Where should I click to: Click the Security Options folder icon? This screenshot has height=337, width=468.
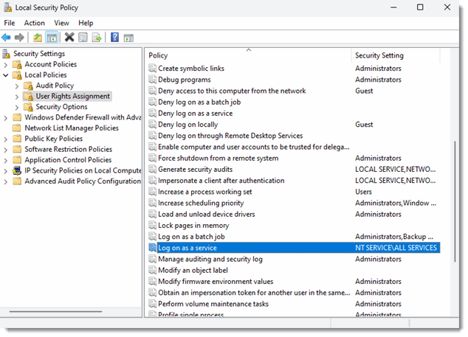coord(29,107)
